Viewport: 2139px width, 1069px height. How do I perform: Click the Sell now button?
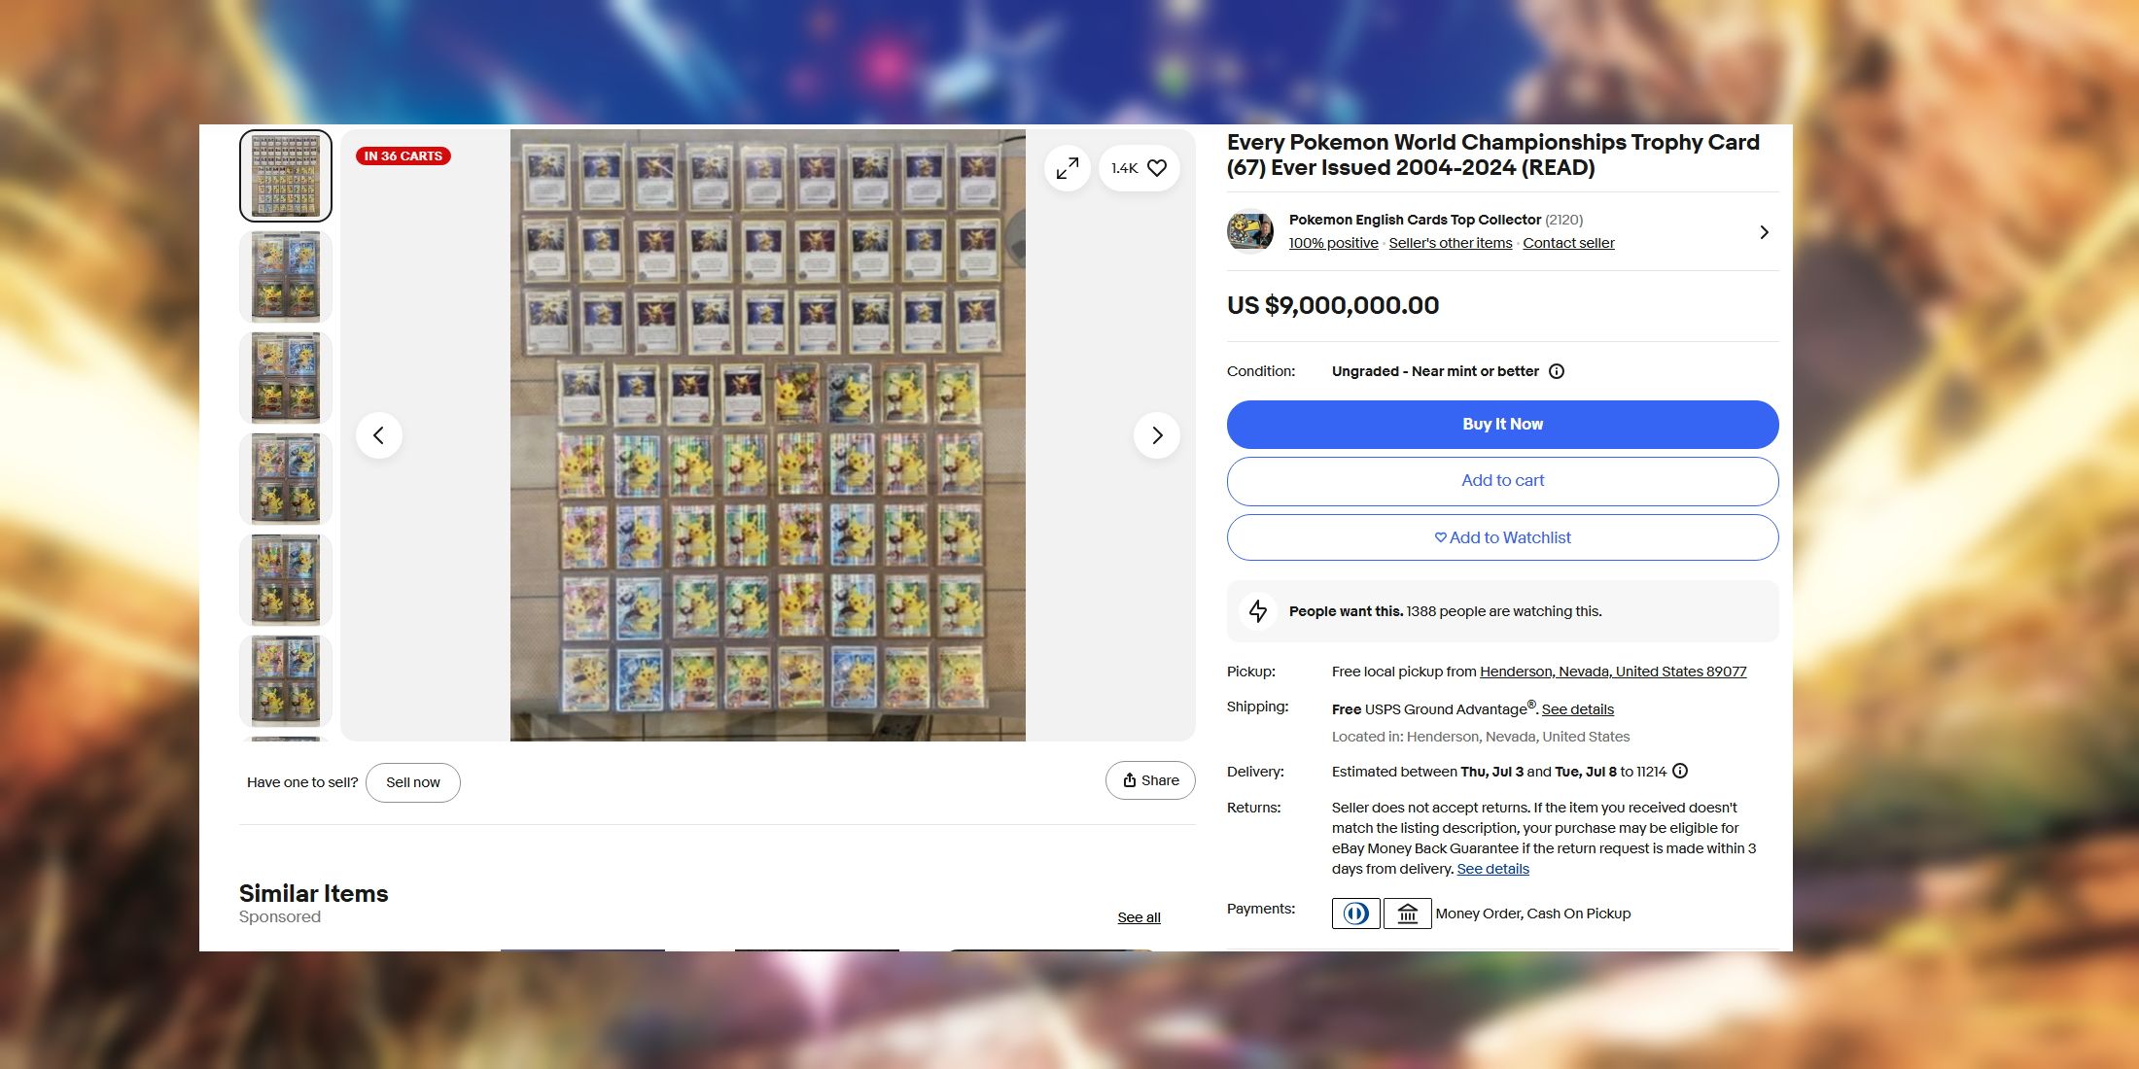click(413, 782)
